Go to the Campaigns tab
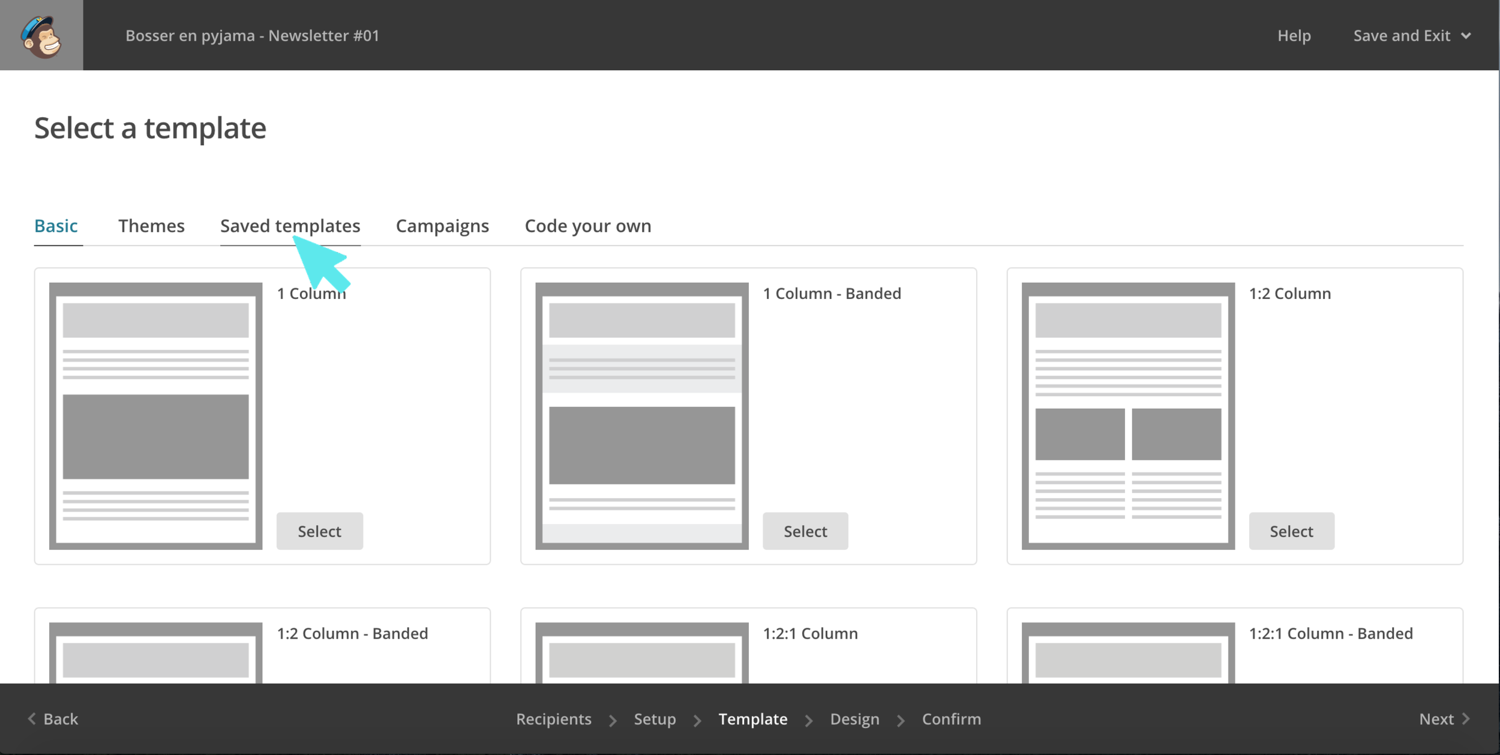 pyautogui.click(x=442, y=226)
